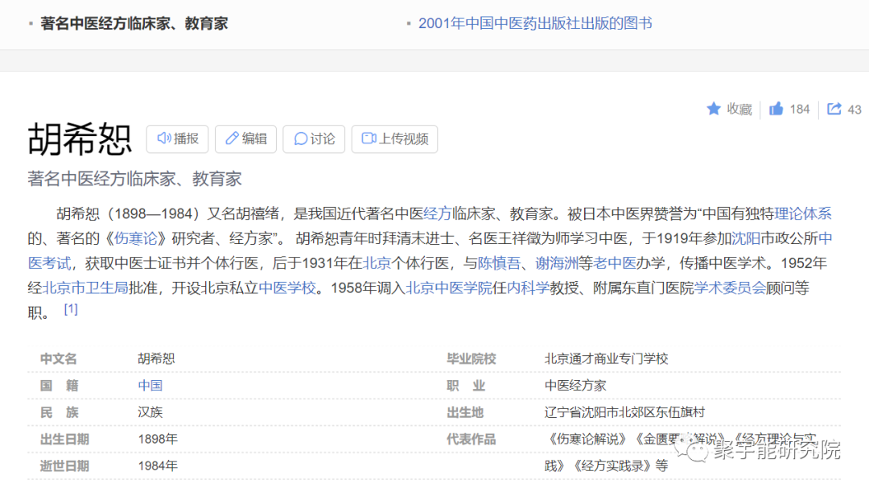
Task: Click the 收藏 star icon to favorite
Action: pos(712,109)
